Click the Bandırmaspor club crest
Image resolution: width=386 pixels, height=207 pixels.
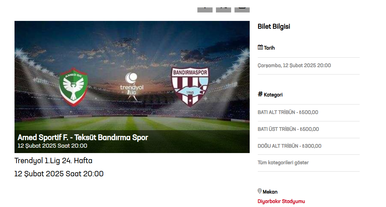[x=190, y=87]
